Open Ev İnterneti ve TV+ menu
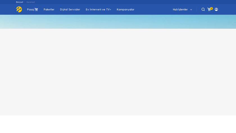The height and width of the screenshot is (133, 236). tap(98, 9)
